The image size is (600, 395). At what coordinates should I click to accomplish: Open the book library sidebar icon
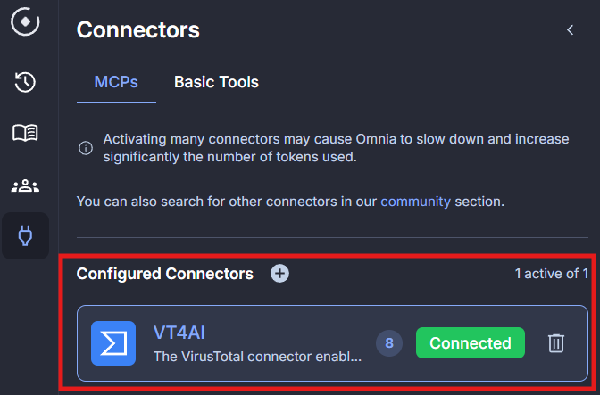[25, 134]
